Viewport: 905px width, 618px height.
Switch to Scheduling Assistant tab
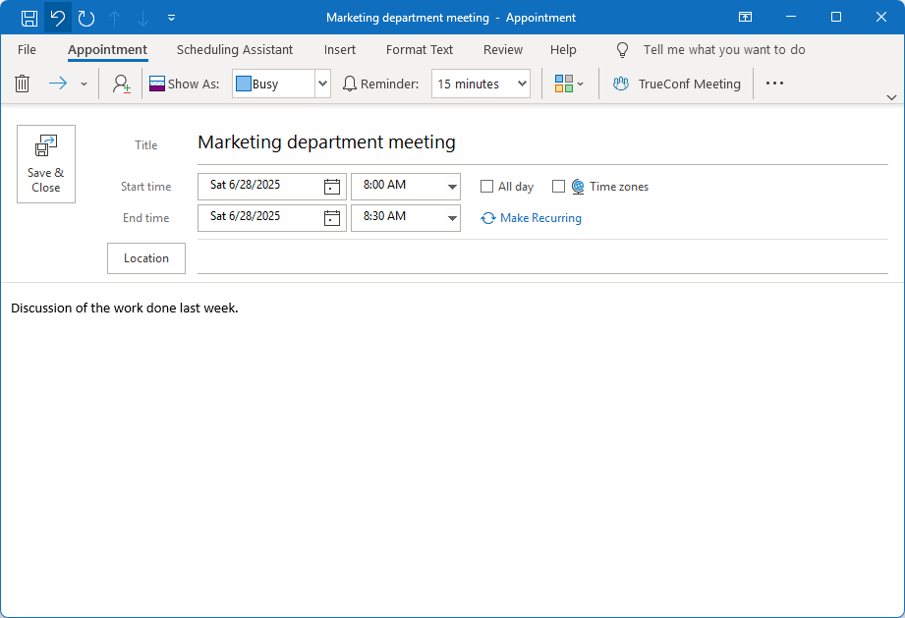234,50
